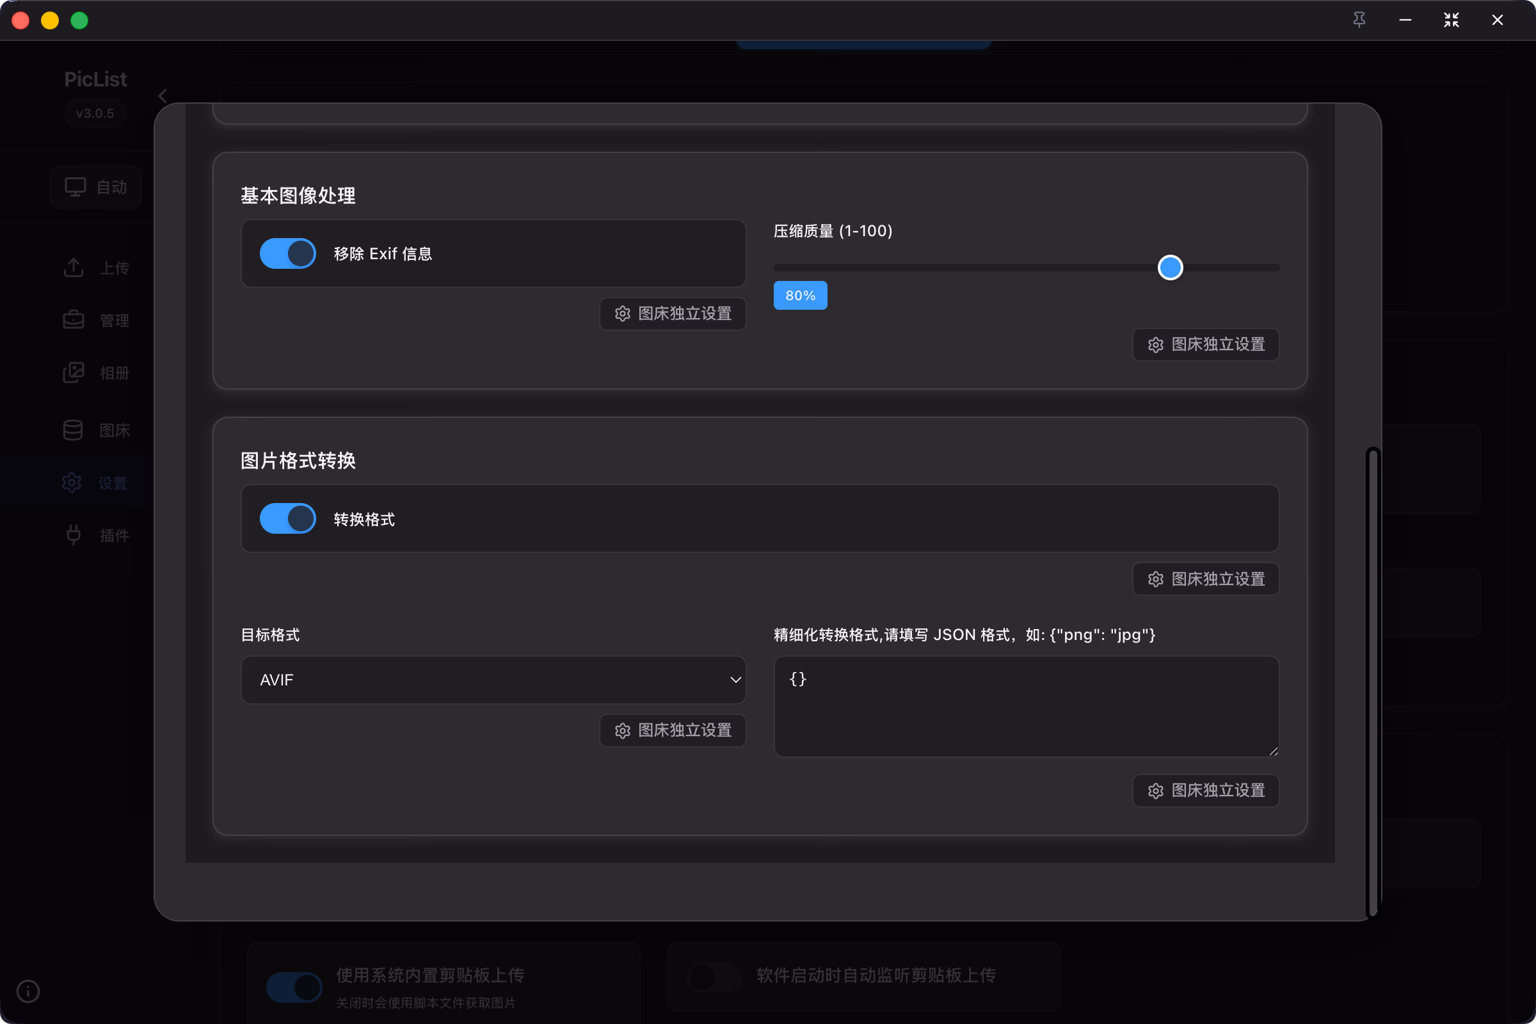Click the pin window icon
This screenshot has height=1024, width=1536.
coord(1359,20)
